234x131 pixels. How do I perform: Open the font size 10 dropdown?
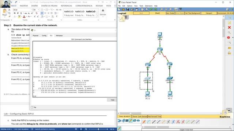click(x=38, y=10)
